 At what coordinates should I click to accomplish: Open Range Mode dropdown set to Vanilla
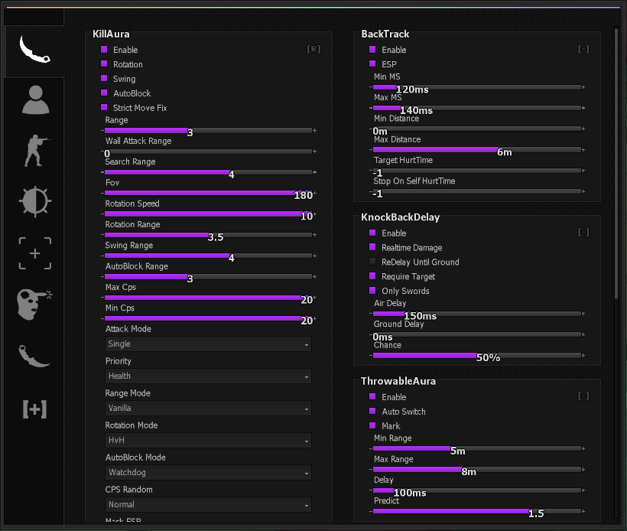tap(208, 408)
